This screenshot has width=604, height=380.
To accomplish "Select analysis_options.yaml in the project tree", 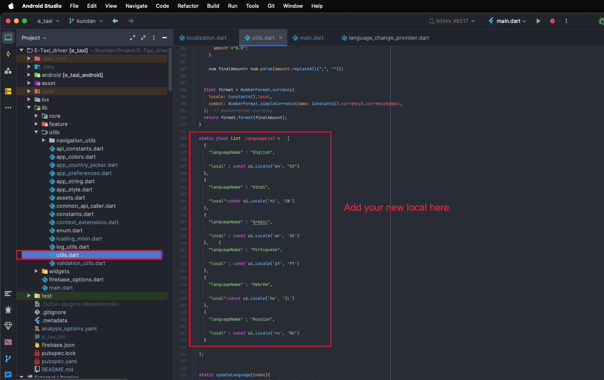I will [69, 328].
